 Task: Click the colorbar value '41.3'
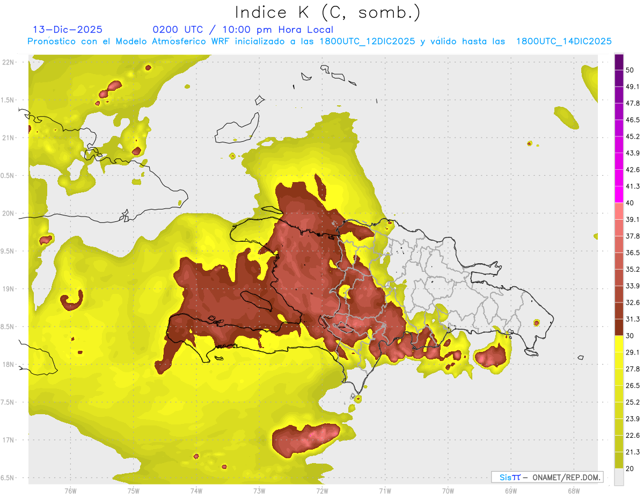click(633, 186)
